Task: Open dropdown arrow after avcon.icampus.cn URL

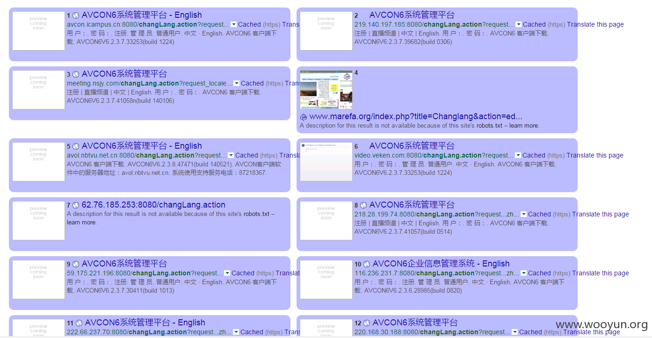Action: tap(233, 24)
